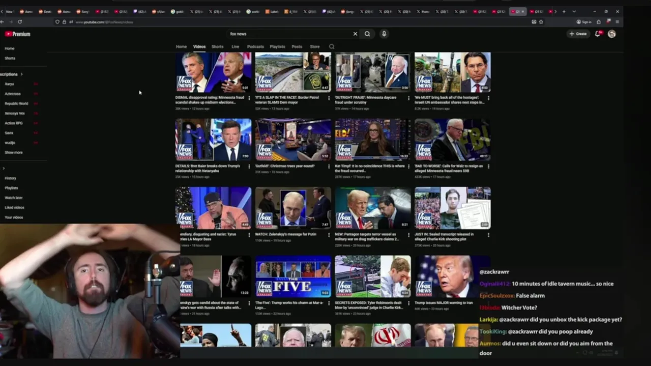
Task: Open the browser tab list dropdown chevron
Action: coord(574,11)
